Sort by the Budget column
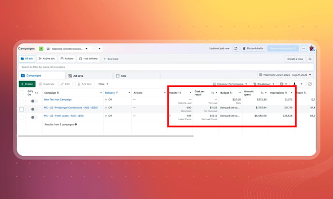 tap(226, 93)
